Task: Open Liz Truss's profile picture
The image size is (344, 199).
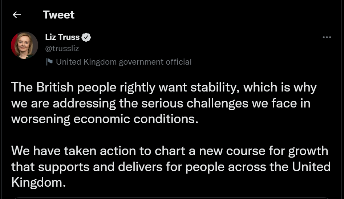Action: coord(24,45)
